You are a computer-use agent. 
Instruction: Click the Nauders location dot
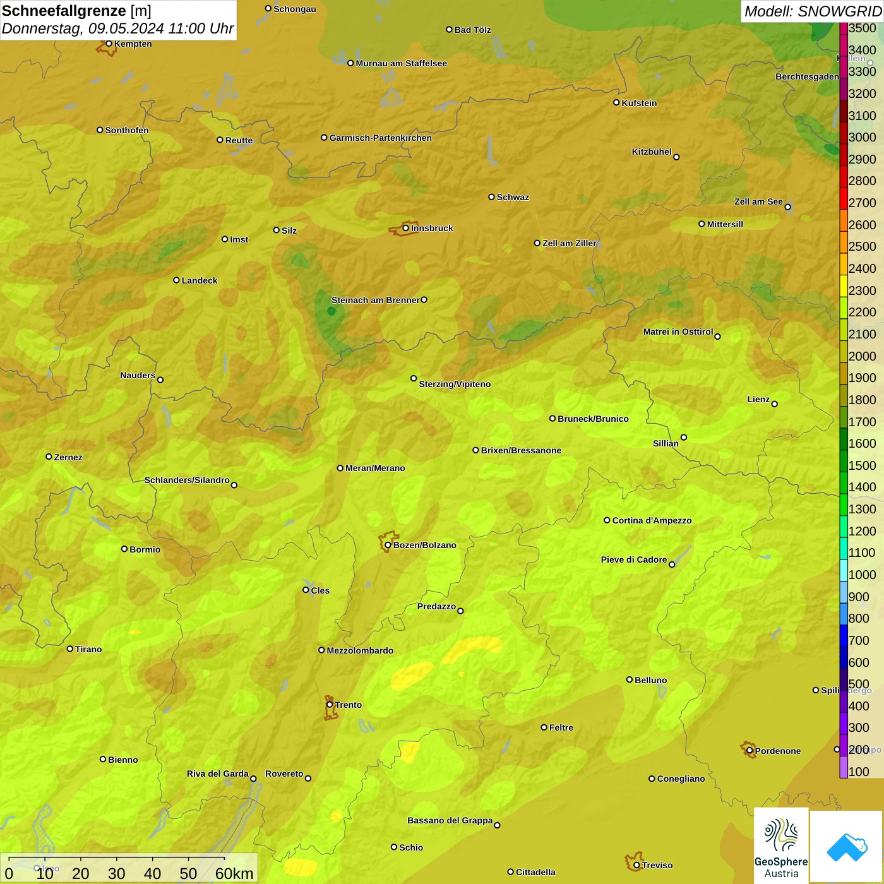tap(160, 379)
